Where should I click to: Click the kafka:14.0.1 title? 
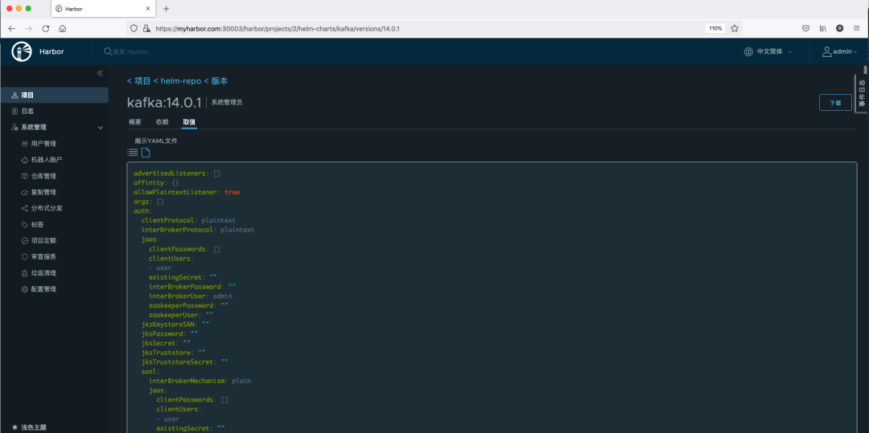(165, 103)
